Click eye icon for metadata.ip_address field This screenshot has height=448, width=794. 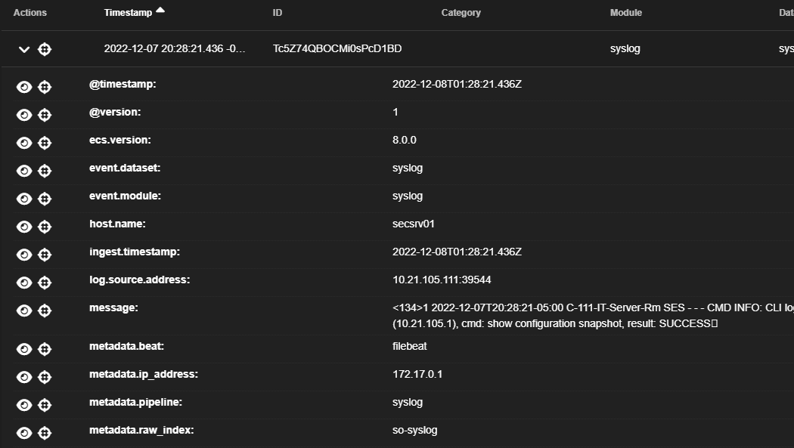tap(23, 377)
